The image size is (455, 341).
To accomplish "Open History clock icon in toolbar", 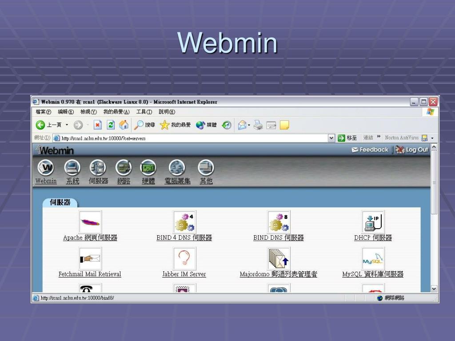I will point(226,125).
